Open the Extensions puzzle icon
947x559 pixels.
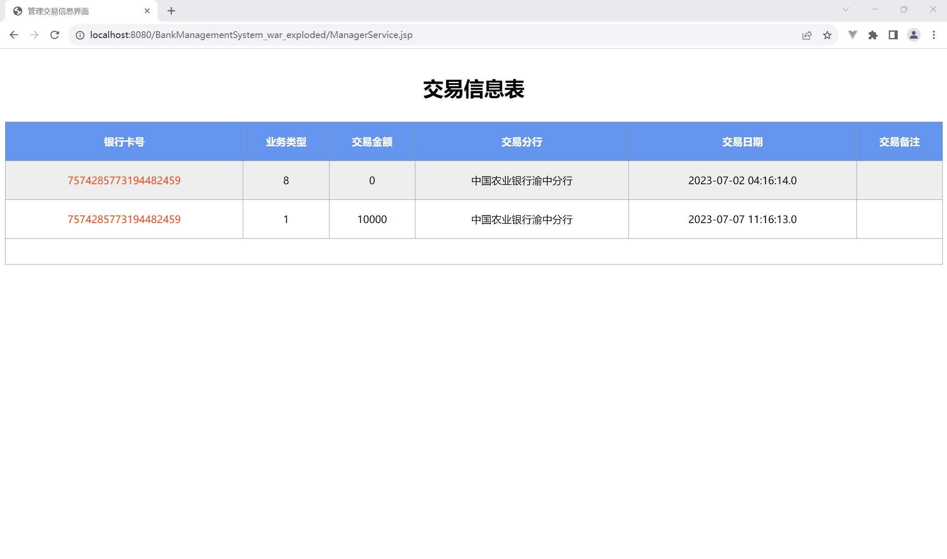[873, 35]
